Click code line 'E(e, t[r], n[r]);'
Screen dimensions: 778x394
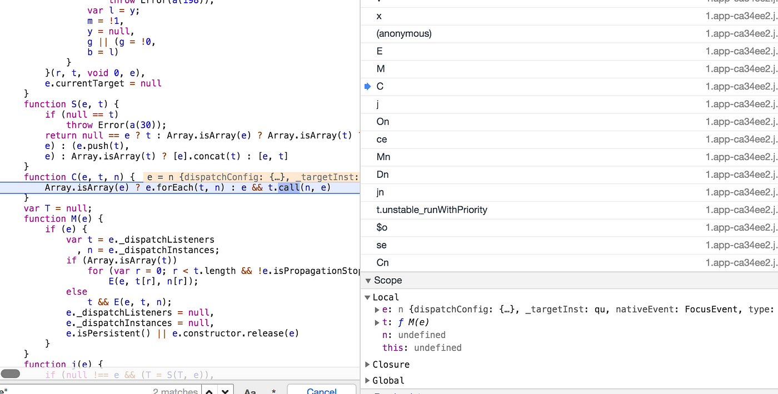tap(153, 281)
